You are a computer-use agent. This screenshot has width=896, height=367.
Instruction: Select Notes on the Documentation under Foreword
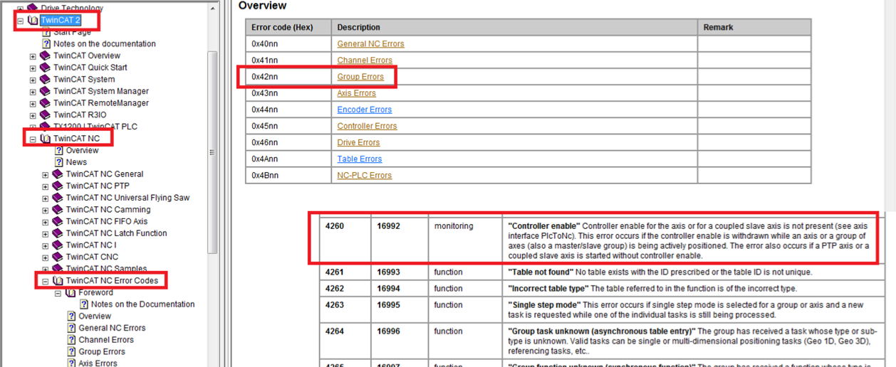pos(142,304)
